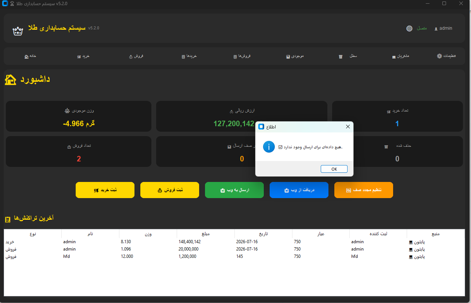Click the green ارسال به وب button
Viewport: 471px width, 303px height.
(234, 190)
